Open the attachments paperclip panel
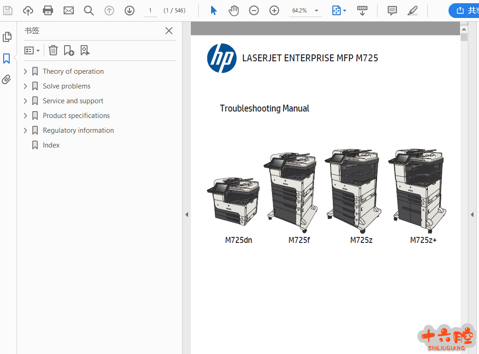This screenshot has width=479, height=354. tap(6, 79)
